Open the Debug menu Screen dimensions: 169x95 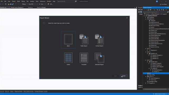click(23, 1)
